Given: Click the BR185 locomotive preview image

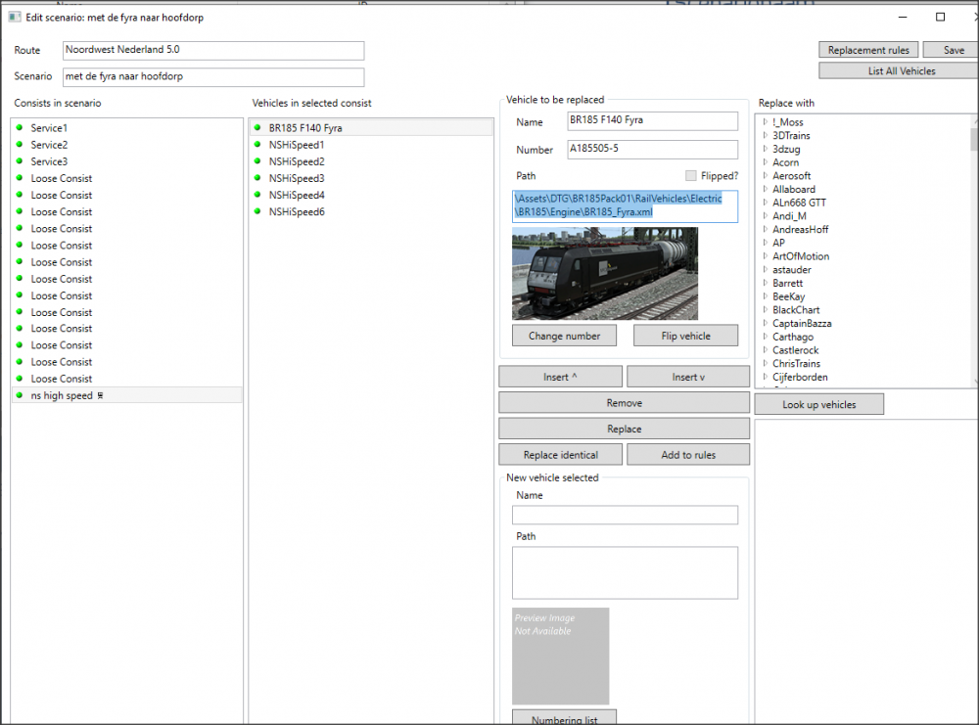Looking at the screenshot, I should coord(605,274).
